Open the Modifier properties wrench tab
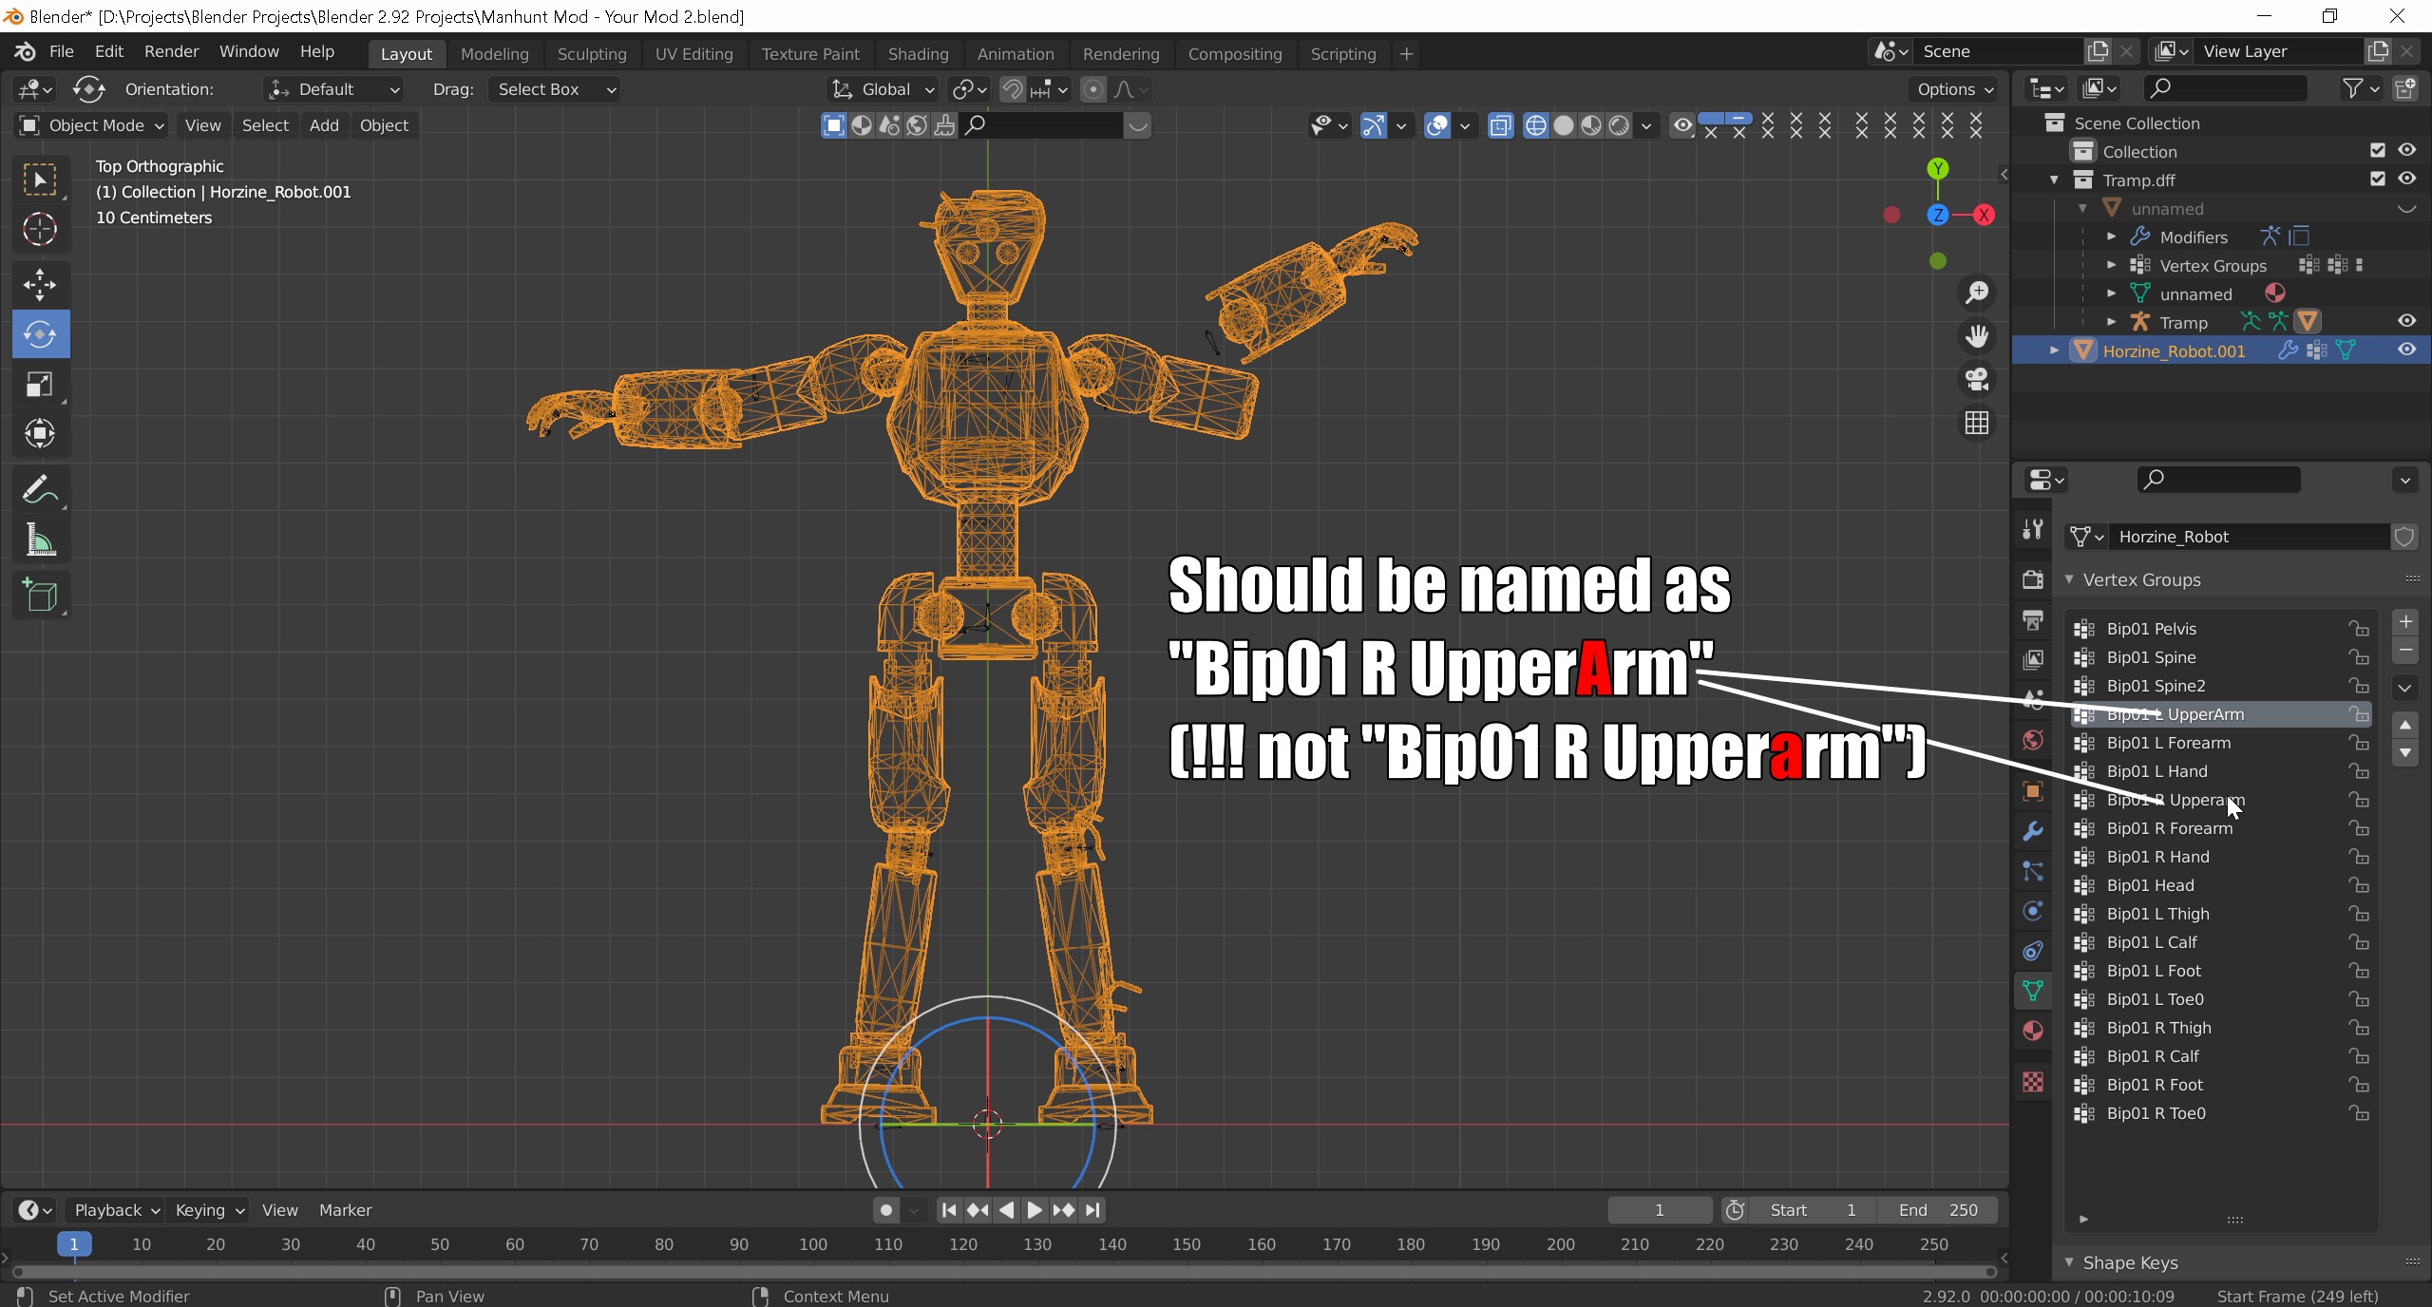Viewport: 2432px width, 1307px height. click(x=2033, y=831)
